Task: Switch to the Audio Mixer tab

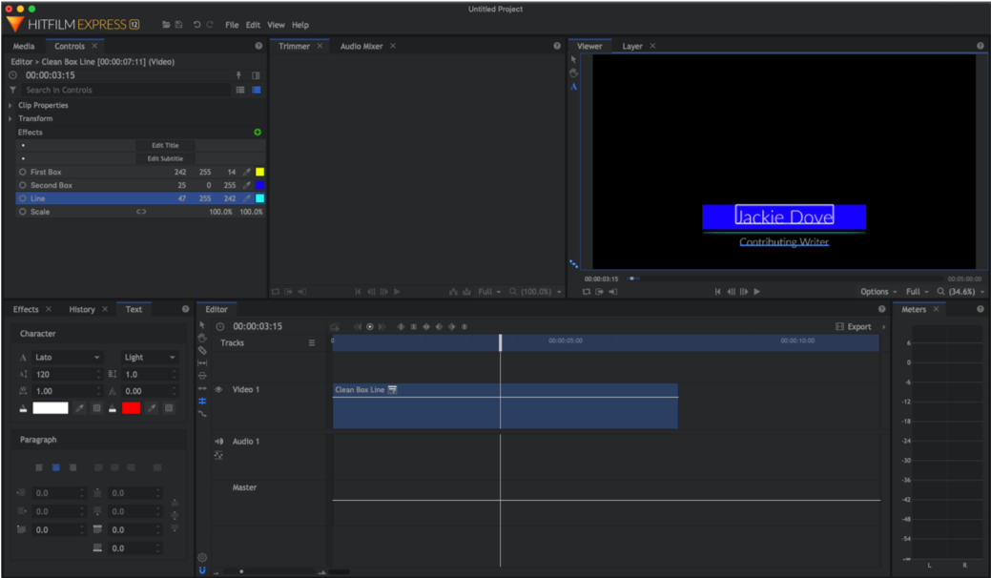Action: (361, 46)
